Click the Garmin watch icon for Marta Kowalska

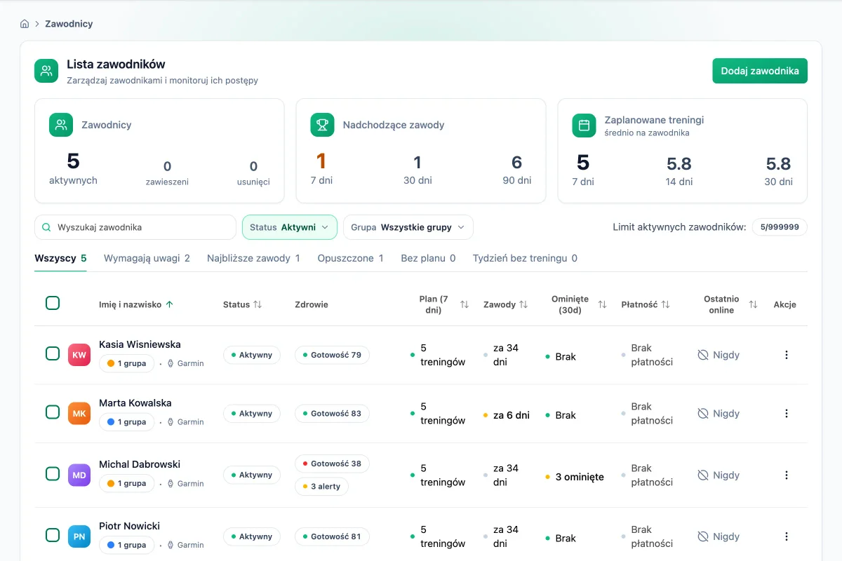(171, 422)
